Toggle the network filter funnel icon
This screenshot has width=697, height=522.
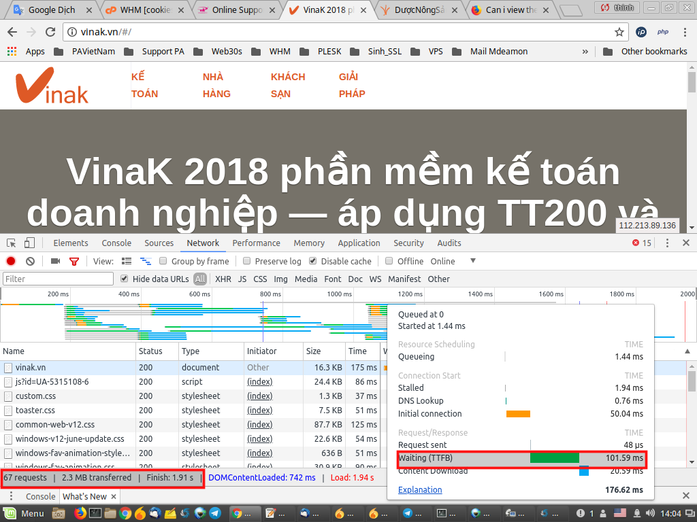point(74,262)
